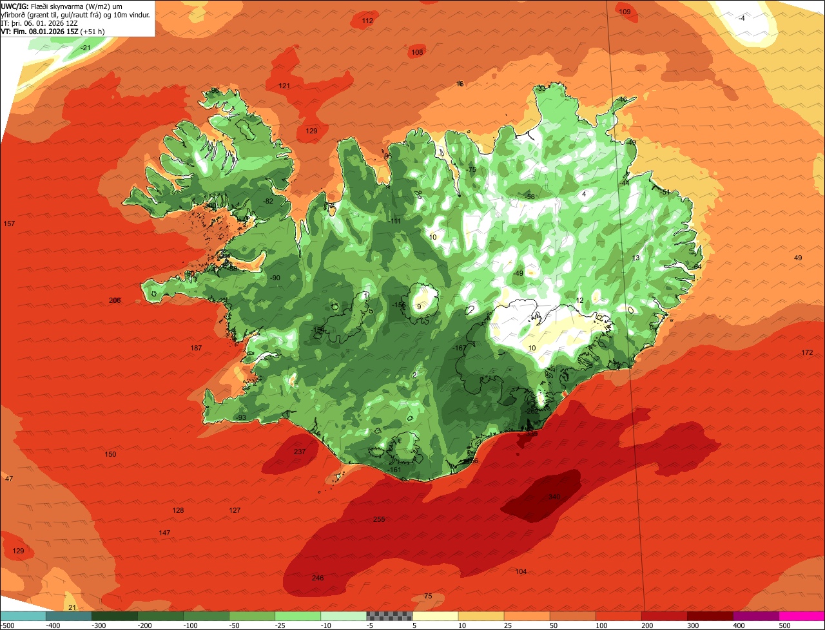Click the legend label '500' below the color bar
825x630 pixels.
[784, 625]
